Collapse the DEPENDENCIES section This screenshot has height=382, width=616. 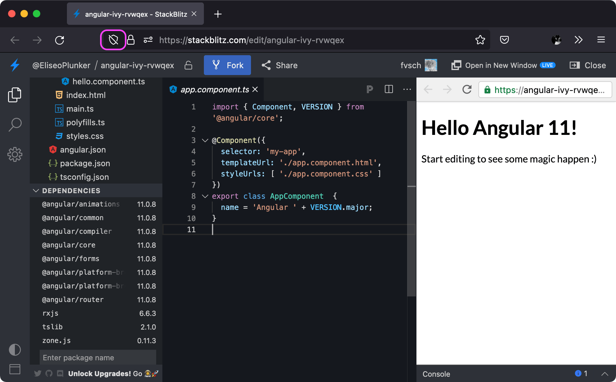(x=36, y=190)
